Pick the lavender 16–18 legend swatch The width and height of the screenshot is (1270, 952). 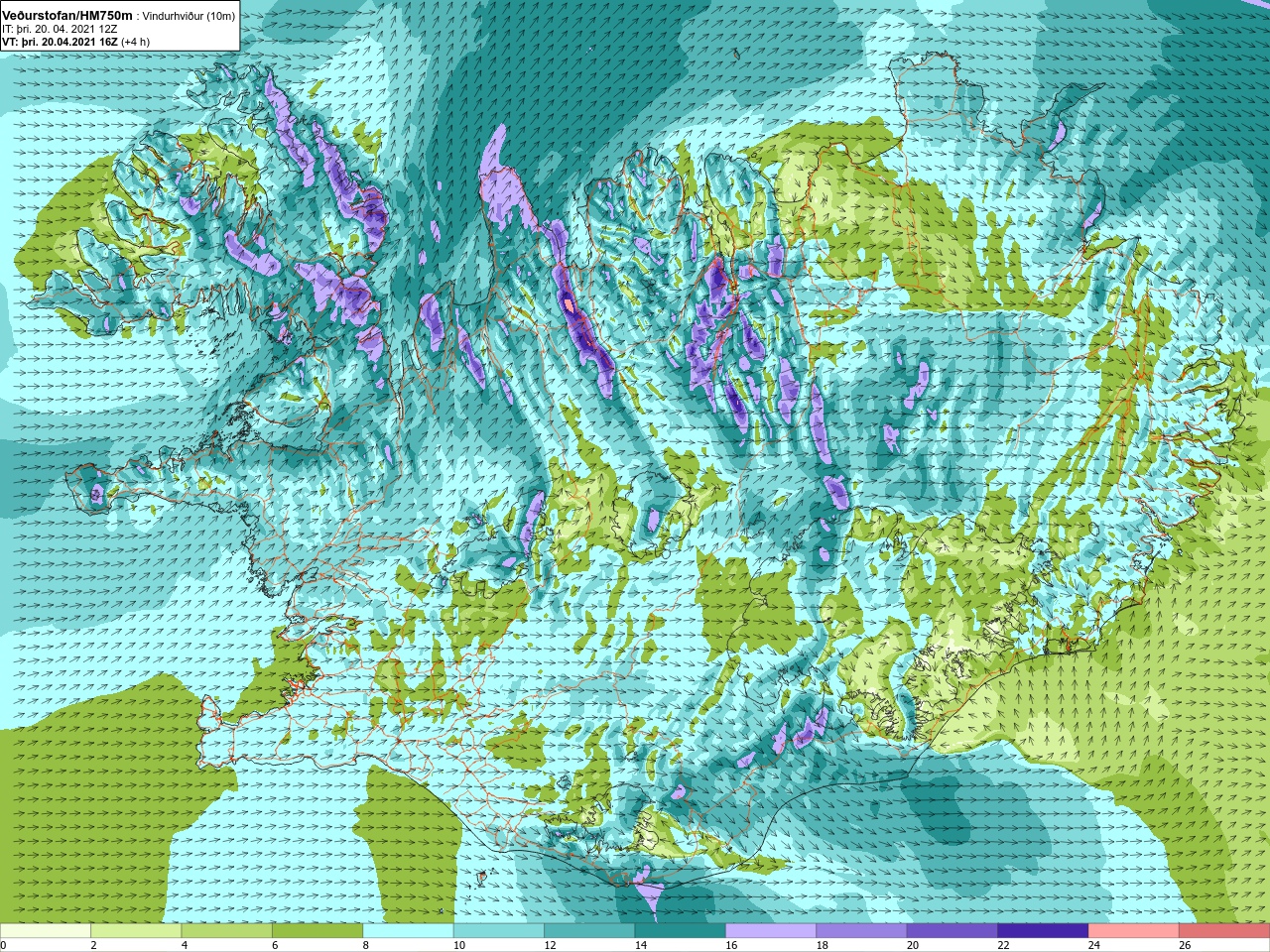771,931
